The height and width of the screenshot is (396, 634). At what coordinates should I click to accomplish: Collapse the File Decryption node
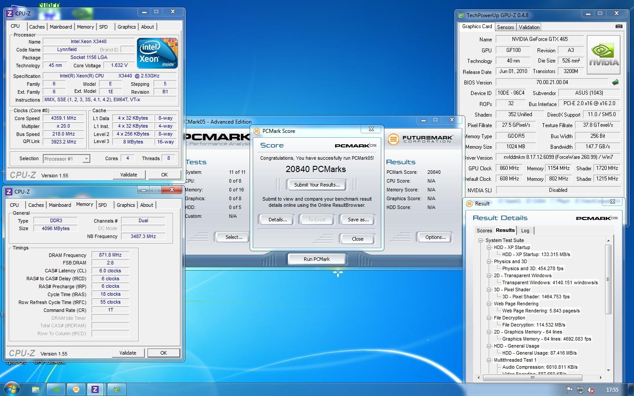[x=489, y=318]
